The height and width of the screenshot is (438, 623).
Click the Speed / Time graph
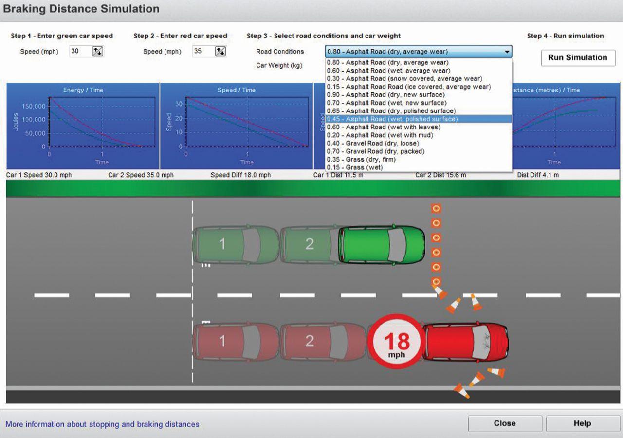point(237,126)
